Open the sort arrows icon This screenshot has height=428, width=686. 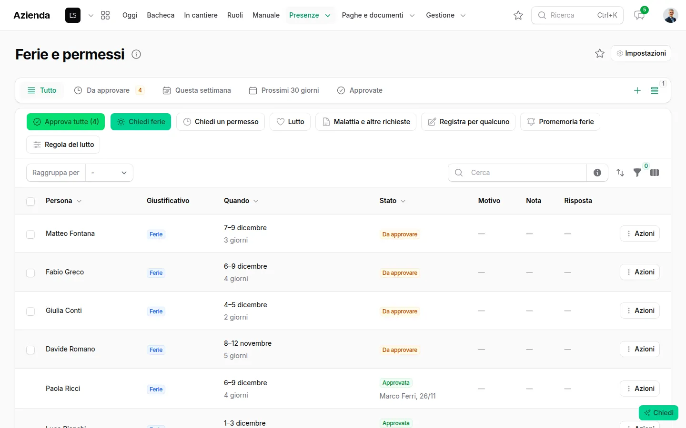pos(620,173)
